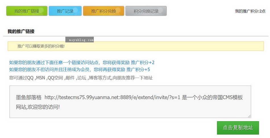Click the yellow 推广可以赚取更多的积分哦 notice banner
270x138 pixels.
(x=136, y=46)
